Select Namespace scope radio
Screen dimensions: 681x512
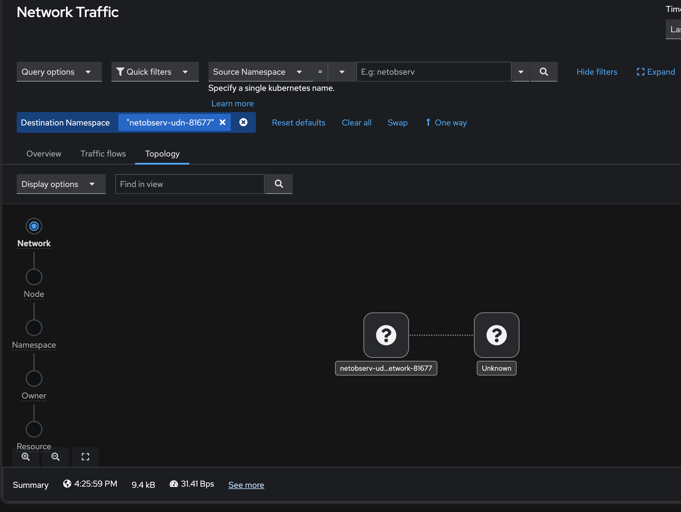[x=34, y=328]
